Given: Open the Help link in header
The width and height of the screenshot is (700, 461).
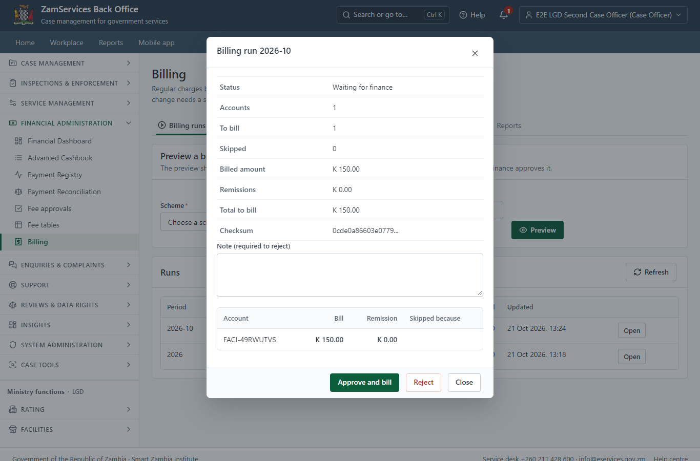Looking at the screenshot, I should pos(472,15).
